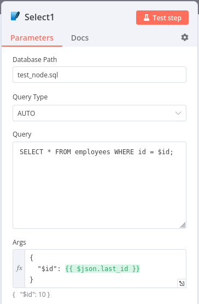This screenshot has width=199, height=304.
Task: Click inside the Query SQL text area
Action: [x=99, y=185]
